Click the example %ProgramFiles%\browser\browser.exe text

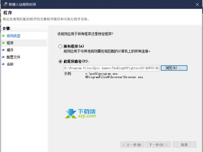coord(114,77)
